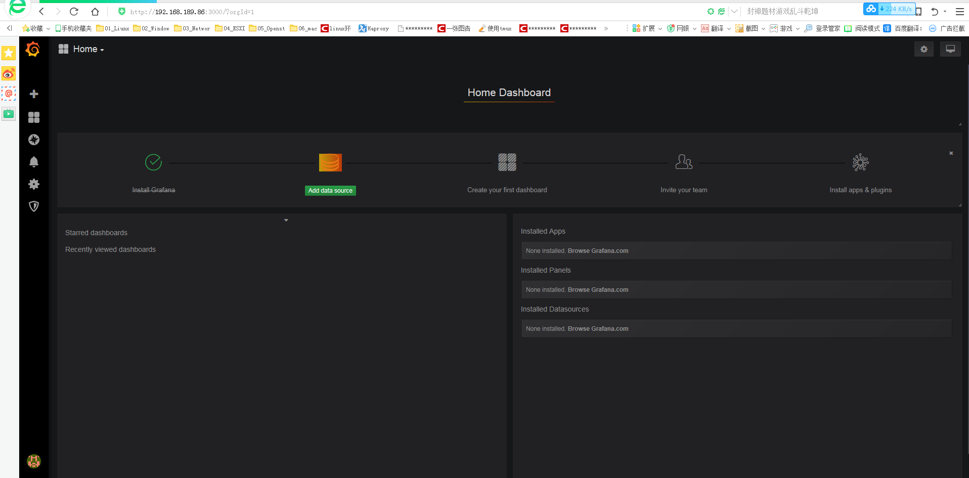Expand the dashboard list panel caret
The image size is (969, 478).
click(286, 220)
